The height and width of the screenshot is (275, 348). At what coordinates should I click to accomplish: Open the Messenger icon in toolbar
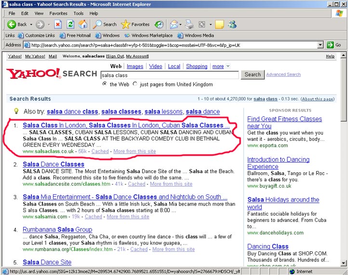pos(232,24)
